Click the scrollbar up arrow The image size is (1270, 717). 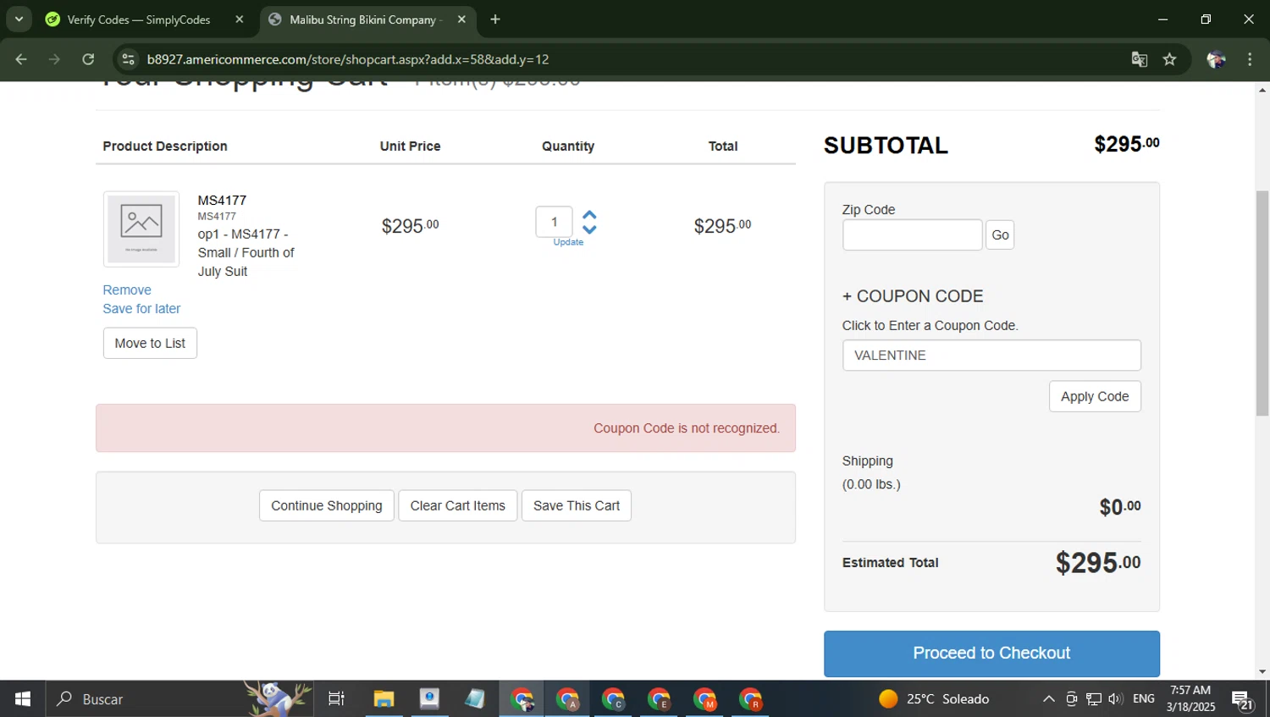click(1262, 89)
